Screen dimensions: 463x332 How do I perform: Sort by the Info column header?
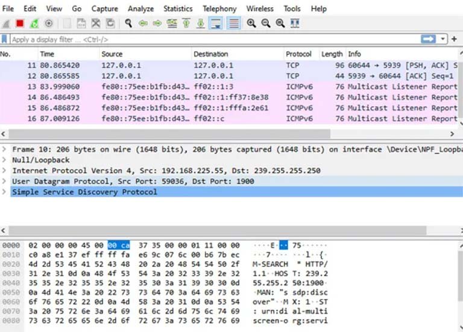click(x=402, y=54)
